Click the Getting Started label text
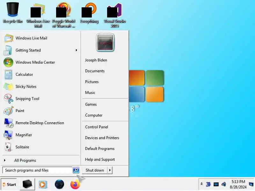 click(28, 50)
